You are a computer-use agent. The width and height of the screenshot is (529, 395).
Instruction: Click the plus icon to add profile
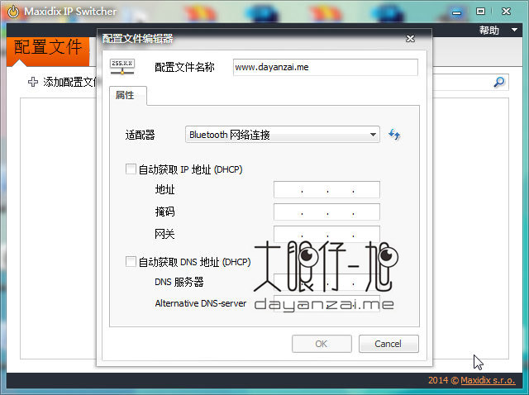33,82
